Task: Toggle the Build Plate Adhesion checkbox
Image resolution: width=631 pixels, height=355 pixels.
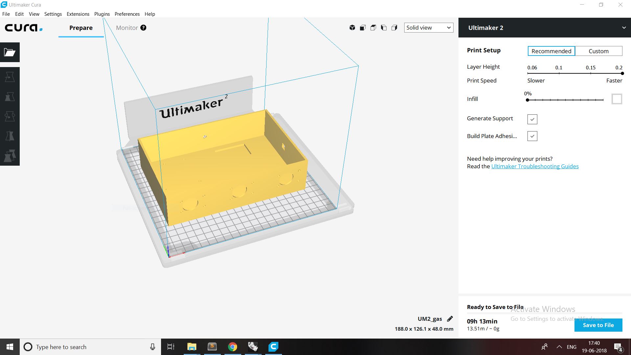Action: coord(532,136)
